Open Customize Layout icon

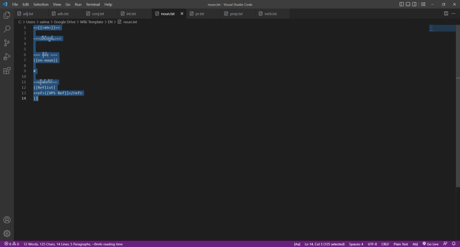click(x=423, y=4)
